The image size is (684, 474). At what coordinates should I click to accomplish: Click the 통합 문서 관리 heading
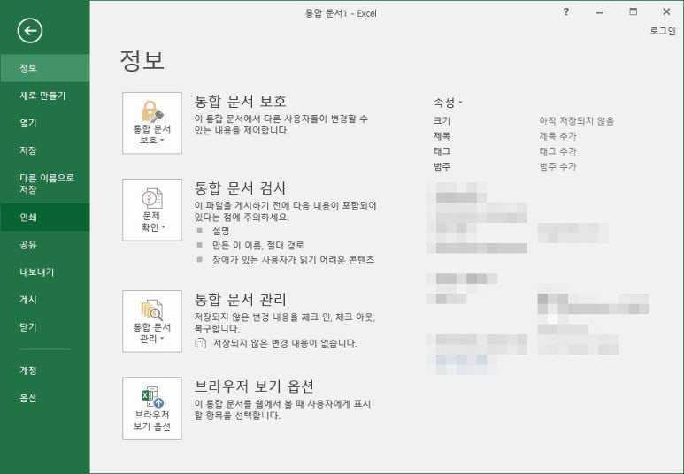click(x=241, y=300)
